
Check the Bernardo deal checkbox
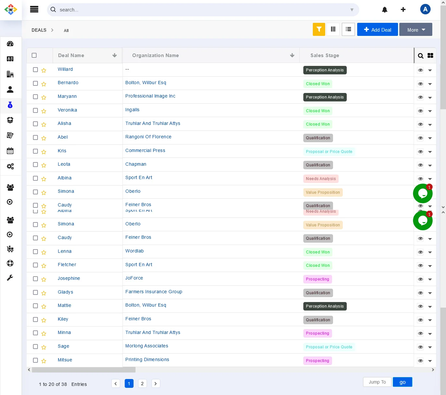tap(36, 84)
